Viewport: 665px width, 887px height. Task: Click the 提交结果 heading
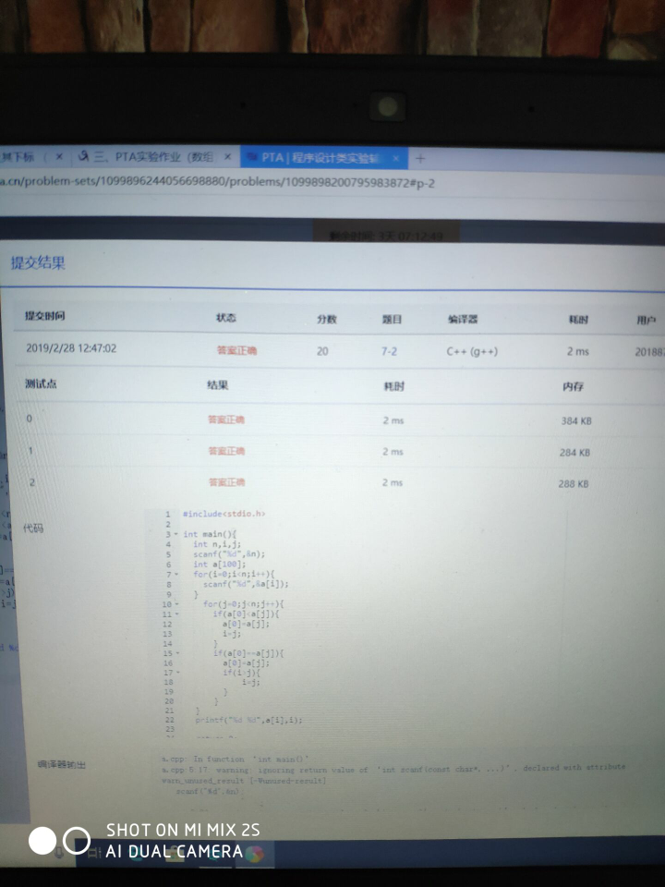click(38, 262)
